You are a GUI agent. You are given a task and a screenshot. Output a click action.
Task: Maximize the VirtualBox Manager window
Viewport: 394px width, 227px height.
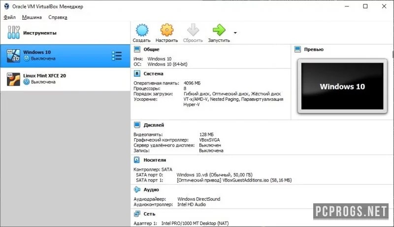click(365, 6)
